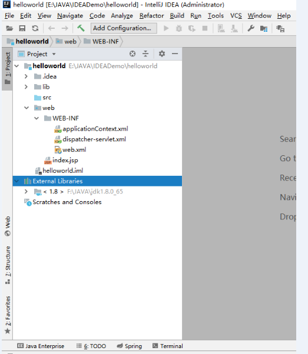Hide the Project panel with minus icon
The width and height of the screenshot is (308, 354).
[x=175, y=54]
